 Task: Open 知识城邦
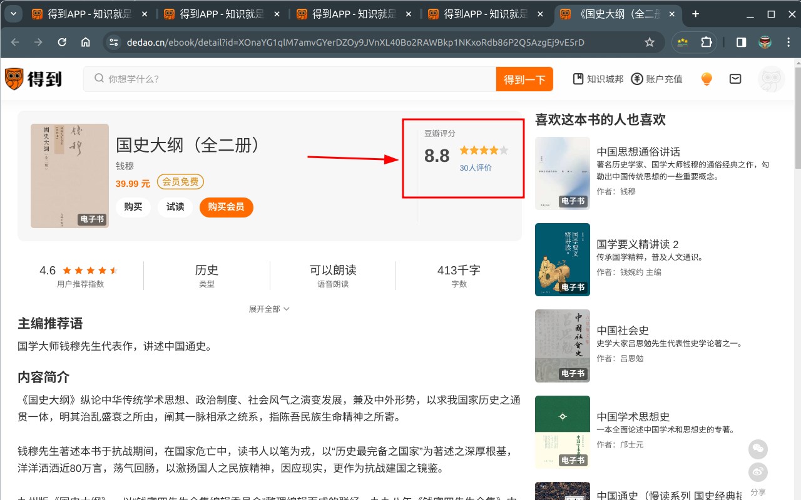(598, 79)
